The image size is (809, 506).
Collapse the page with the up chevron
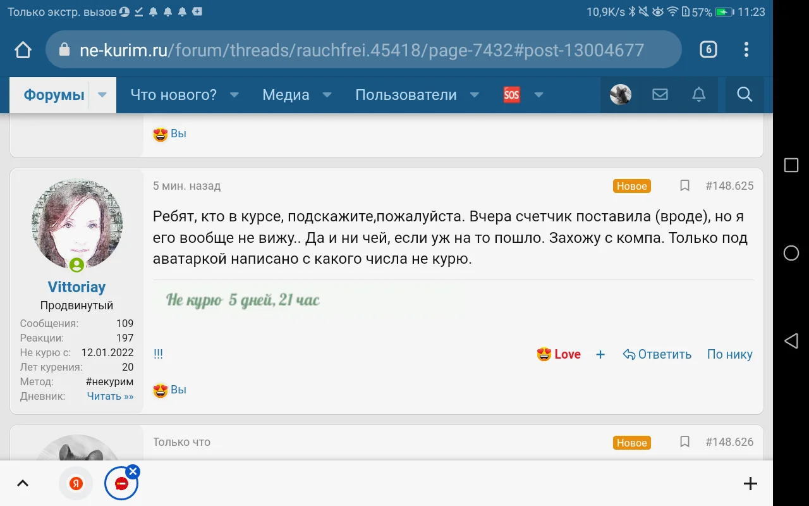pos(23,483)
